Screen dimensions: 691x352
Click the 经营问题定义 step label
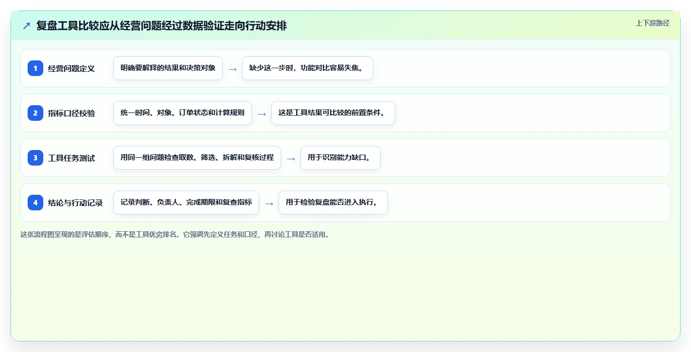tap(71, 68)
